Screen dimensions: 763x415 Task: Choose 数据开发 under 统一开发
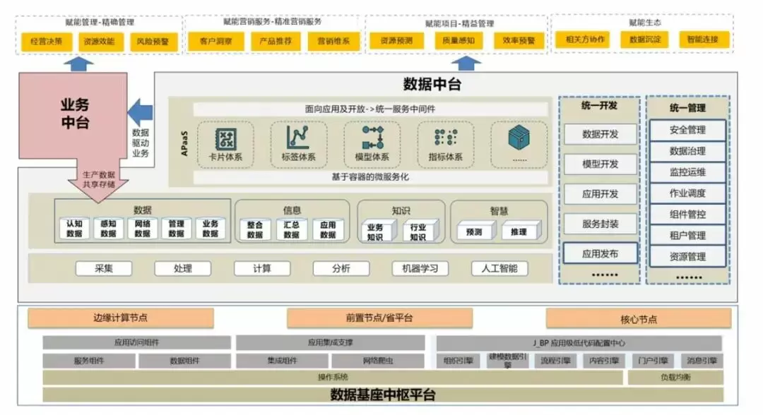tap(600, 134)
